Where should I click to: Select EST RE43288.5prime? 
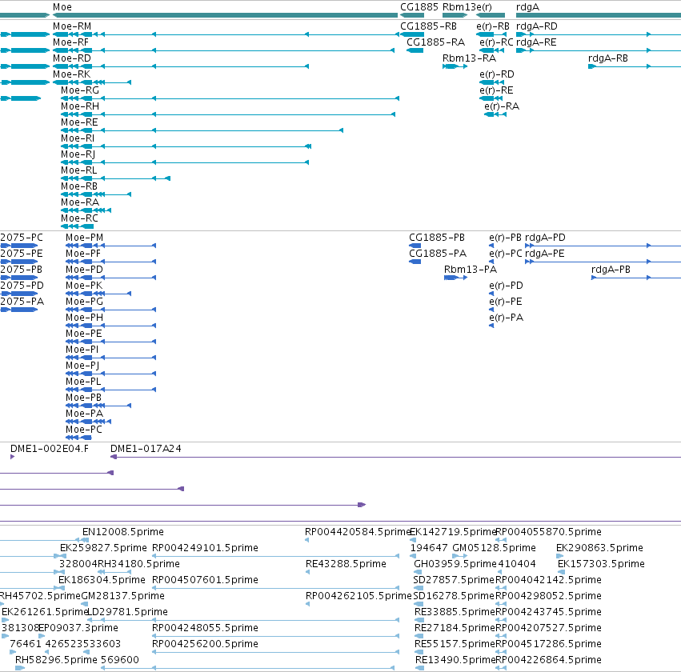346,564
